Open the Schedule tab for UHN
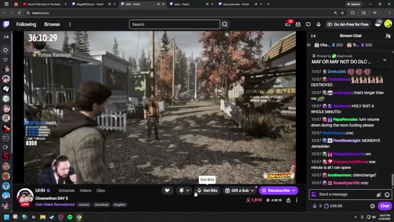 click(x=67, y=191)
